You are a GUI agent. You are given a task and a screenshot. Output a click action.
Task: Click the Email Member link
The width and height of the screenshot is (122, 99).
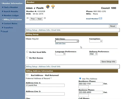pyautogui.click(x=92, y=19)
